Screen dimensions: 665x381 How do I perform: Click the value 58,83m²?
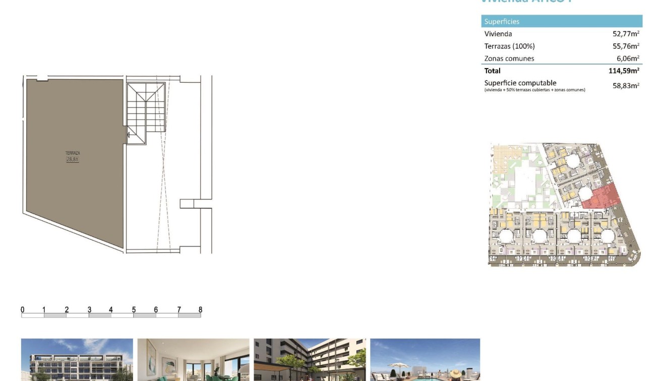coord(626,85)
